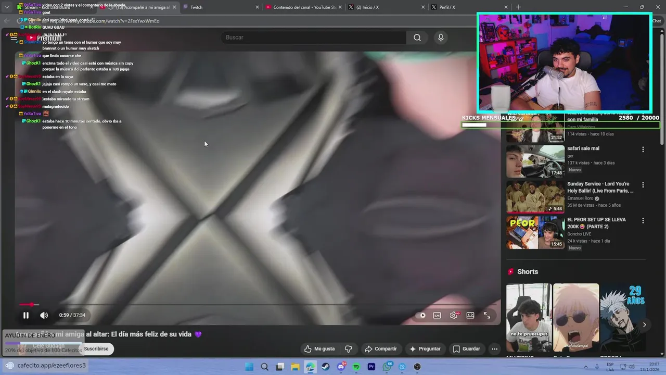Image resolution: width=666 pixels, height=375 pixels.
Task: Open the 'safari sale mal' thumbnail
Action: [x=535, y=161]
